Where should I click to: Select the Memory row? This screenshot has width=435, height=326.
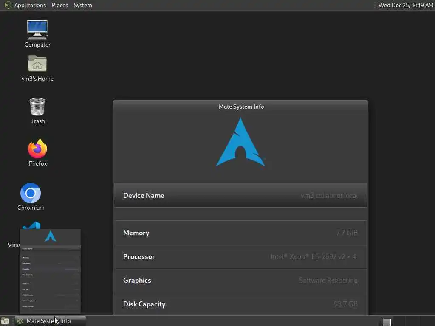240,233
